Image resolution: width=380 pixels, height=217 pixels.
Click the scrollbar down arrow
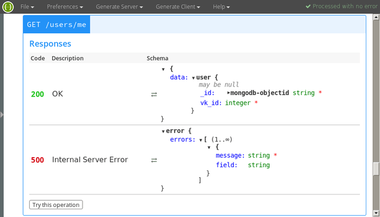click(x=376, y=213)
